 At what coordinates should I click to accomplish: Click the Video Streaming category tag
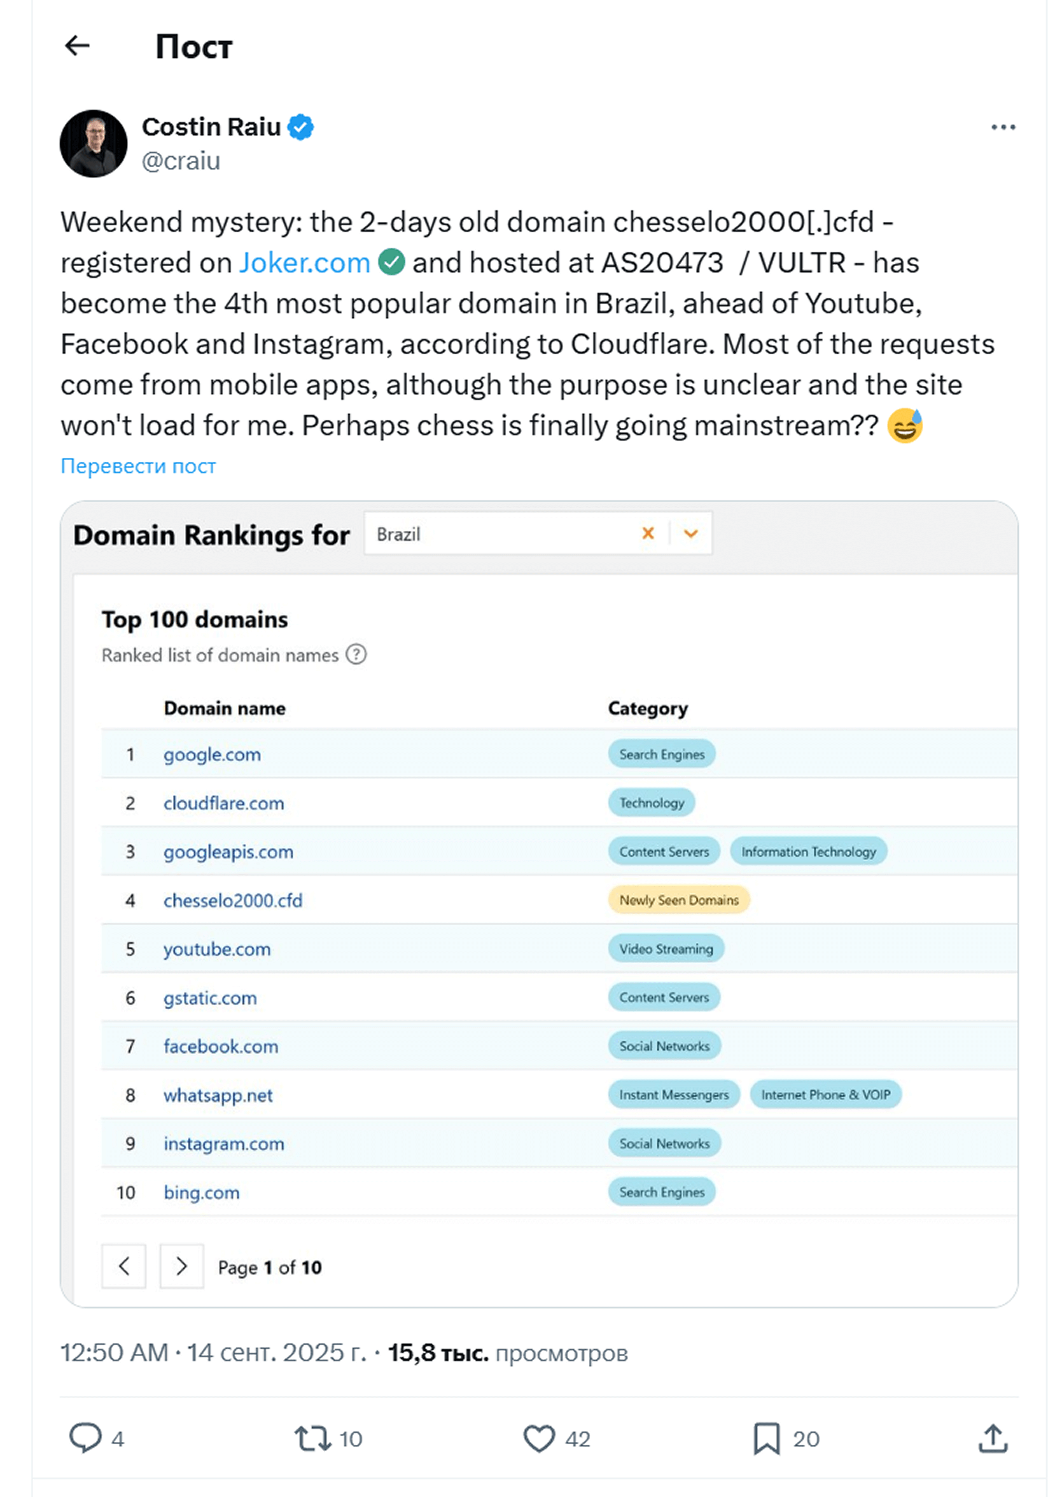click(x=665, y=949)
